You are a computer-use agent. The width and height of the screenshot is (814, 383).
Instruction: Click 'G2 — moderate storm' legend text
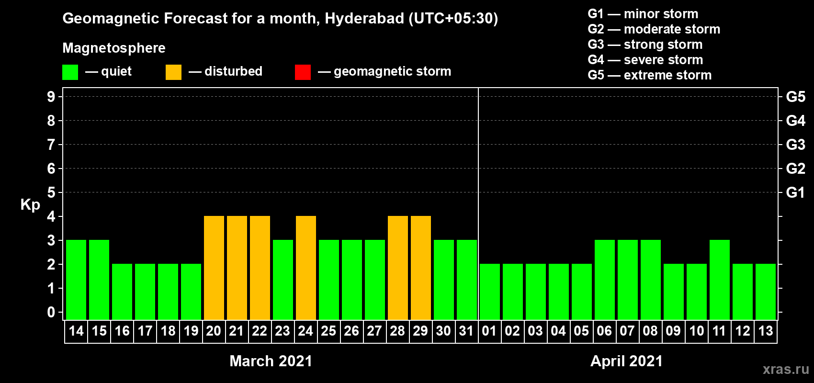point(654,29)
